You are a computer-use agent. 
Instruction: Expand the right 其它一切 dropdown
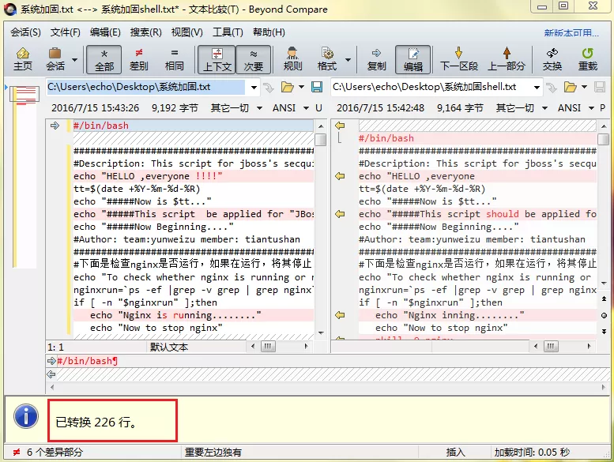[544, 108]
